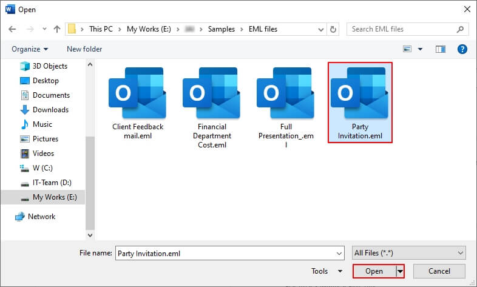Screen dimensions: 477x287
Task: Open the Organize menu
Action: click(x=30, y=49)
